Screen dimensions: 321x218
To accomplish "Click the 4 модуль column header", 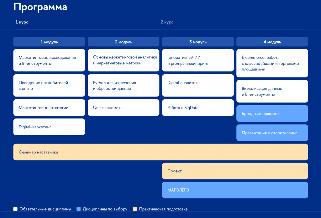I will tap(272, 42).
